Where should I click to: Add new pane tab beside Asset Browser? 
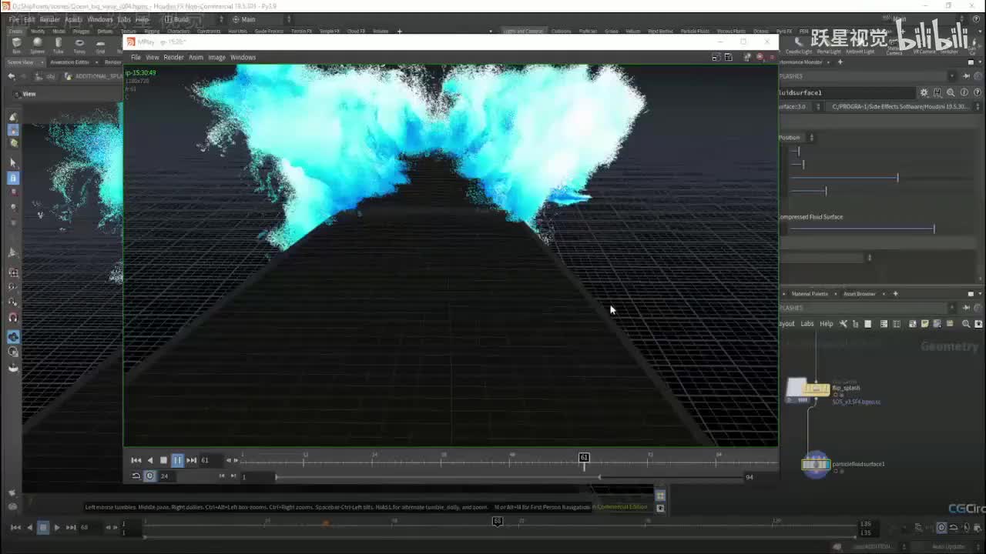(x=895, y=294)
